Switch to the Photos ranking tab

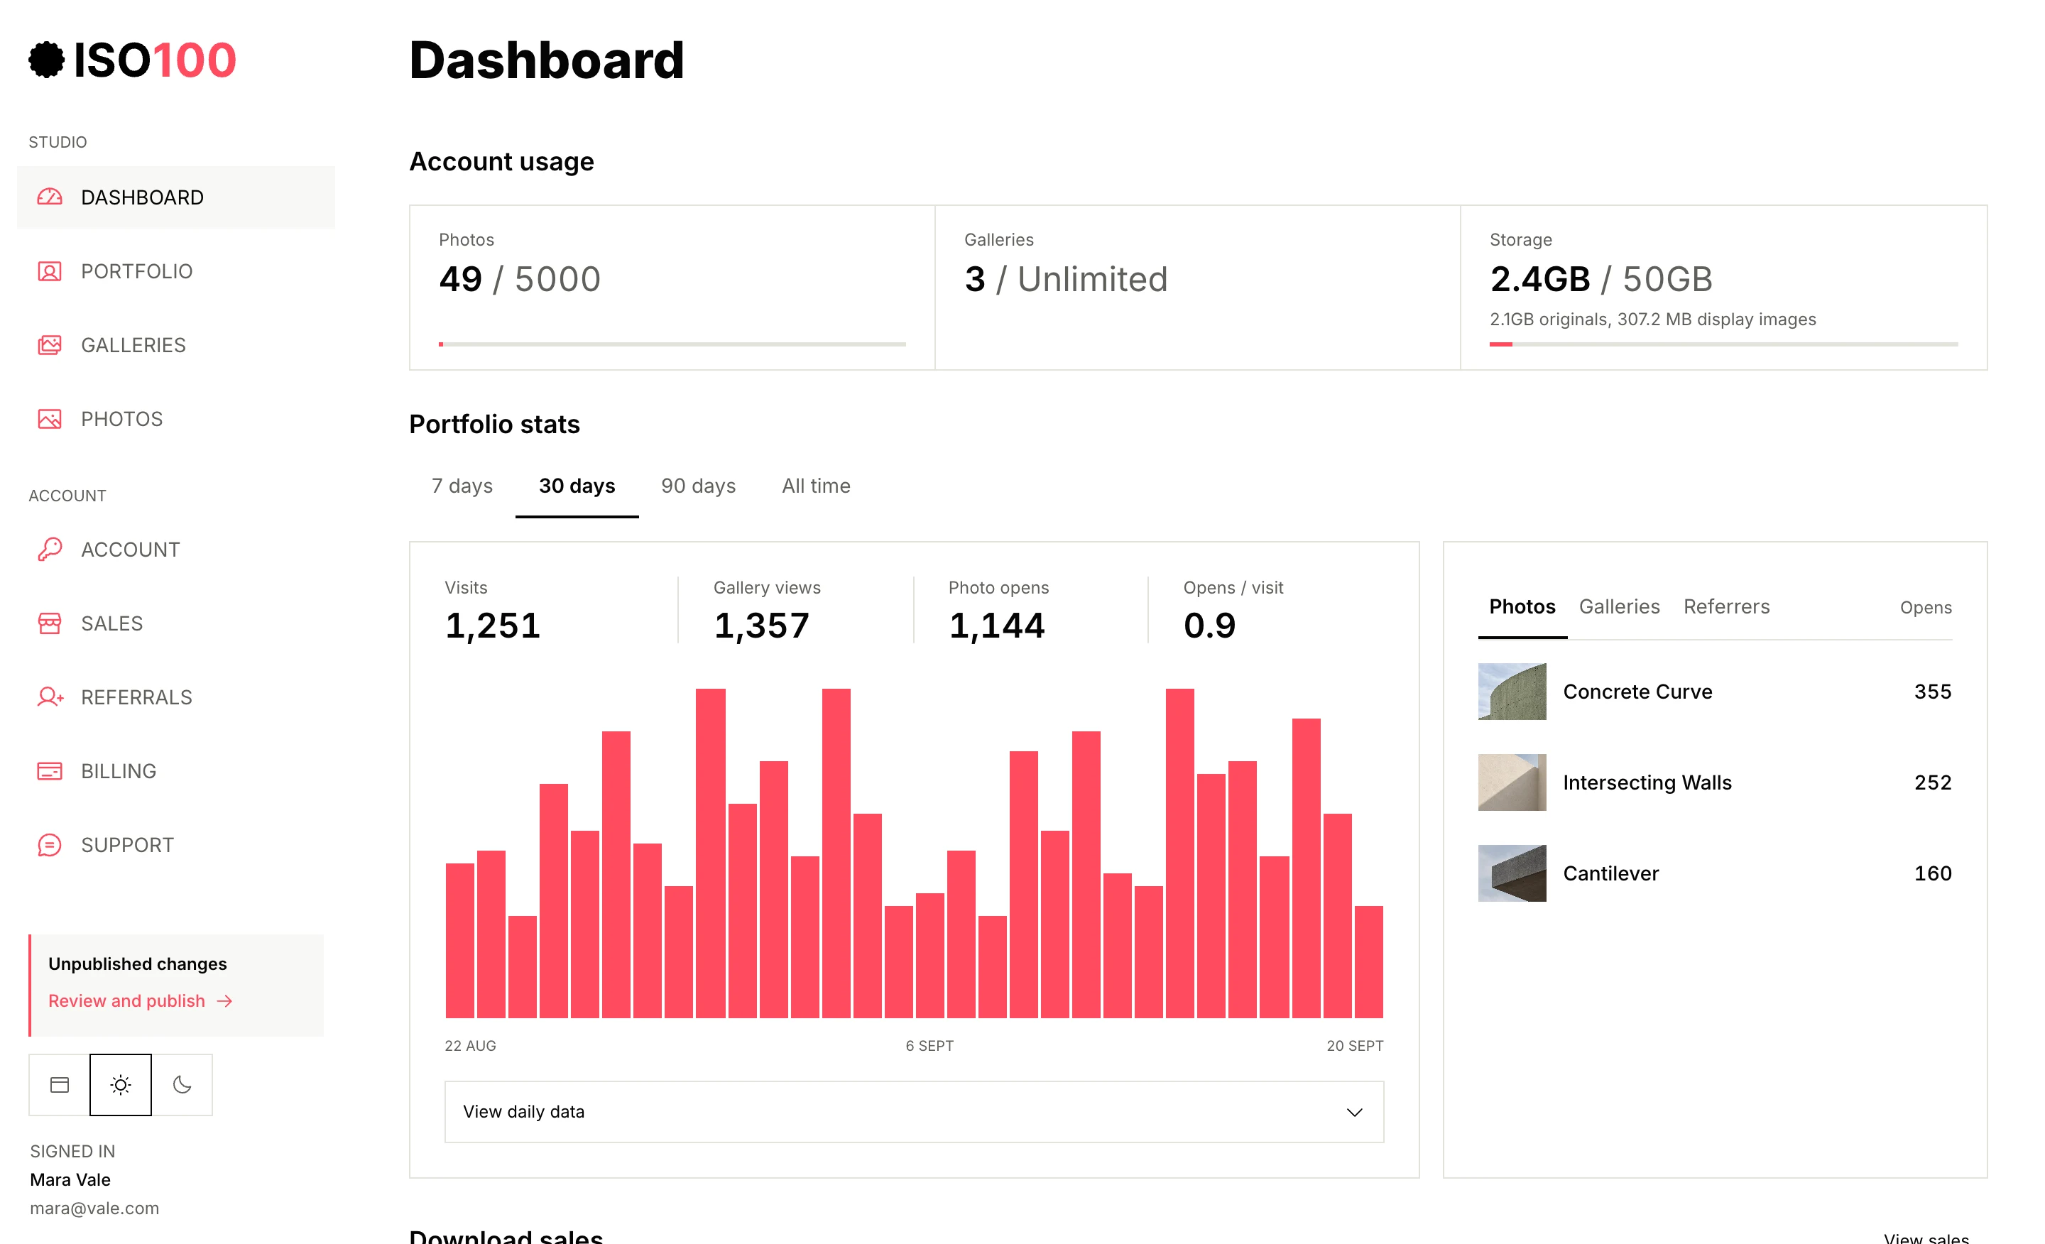[x=1522, y=606]
